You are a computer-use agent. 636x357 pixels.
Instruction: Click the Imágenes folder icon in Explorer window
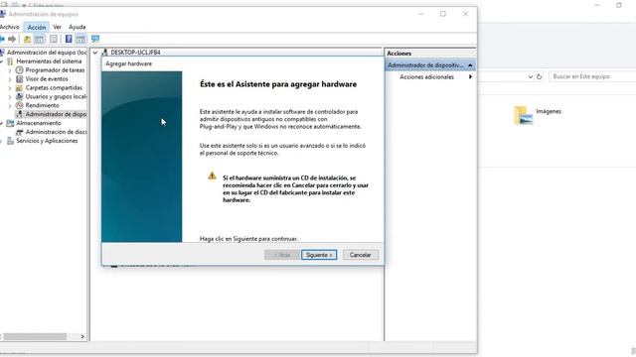[523, 115]
